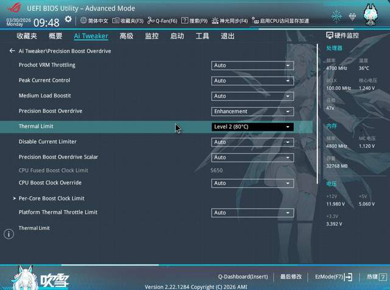Click the mascot avatar at top right
Viewport: 390px width, 290px height.
pyautogui.click(x=370, y=15)
